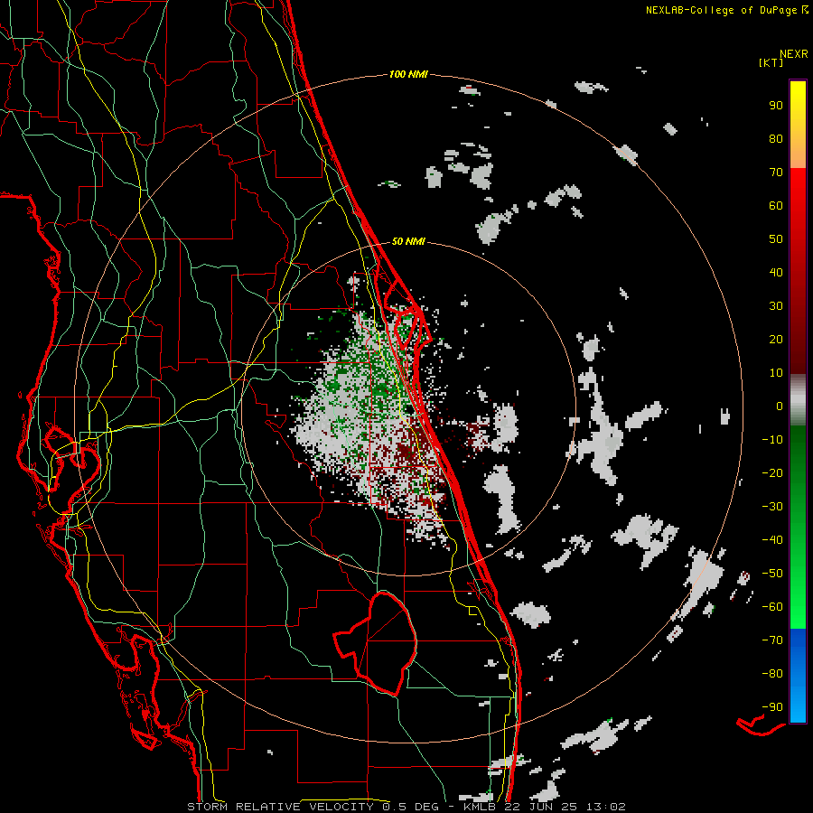Viewport: 813px width, 813px height.
Task: Select the 0 value on velocity scale
Action: pyautogui.click(x=780, y=406)
